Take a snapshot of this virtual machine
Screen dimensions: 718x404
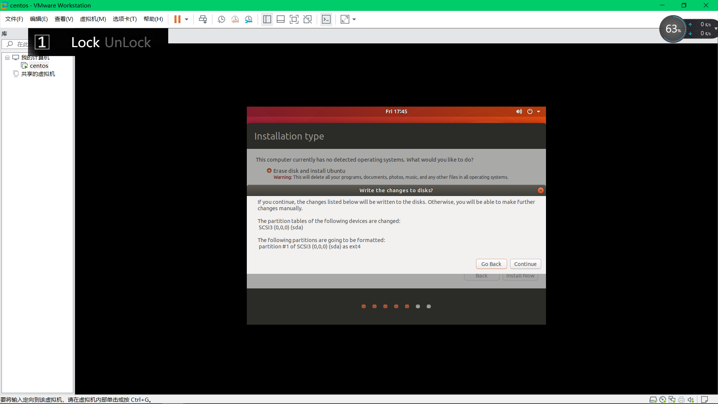click(x=221, y=19)
